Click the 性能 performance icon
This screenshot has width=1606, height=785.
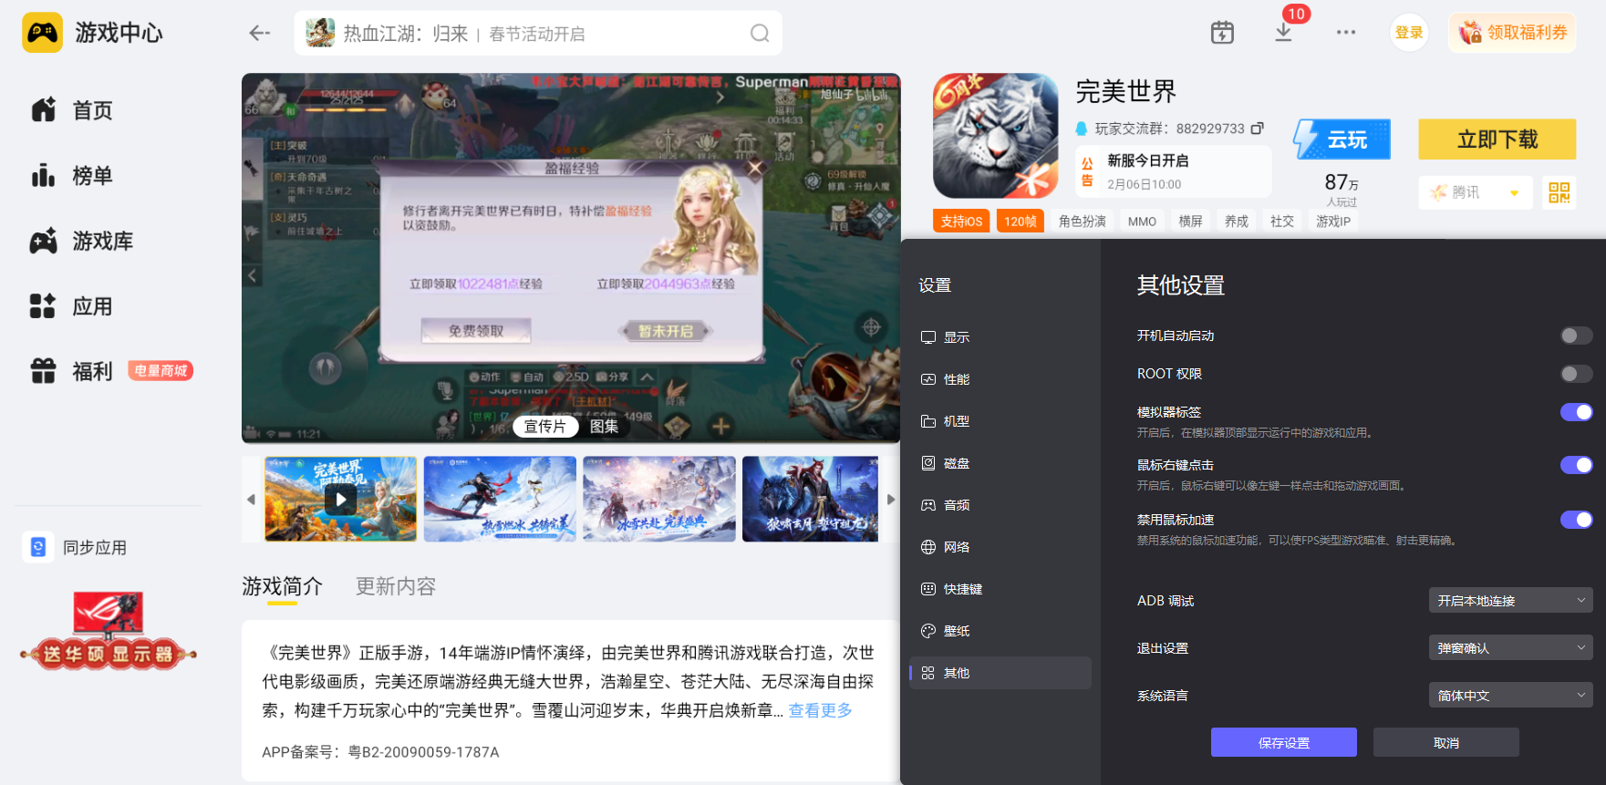pyautogui.click(x=928, y=379)
